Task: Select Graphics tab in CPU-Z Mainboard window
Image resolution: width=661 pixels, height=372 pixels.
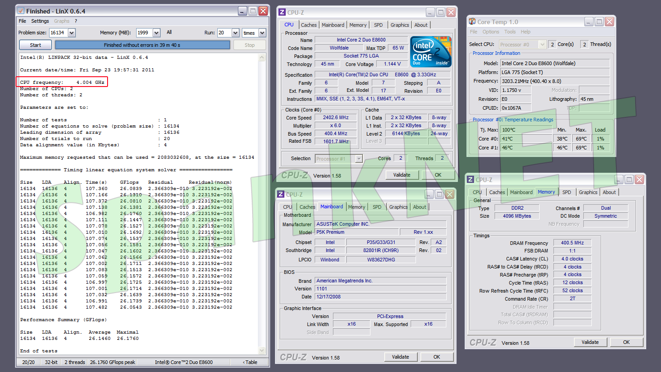Action: 399,207
